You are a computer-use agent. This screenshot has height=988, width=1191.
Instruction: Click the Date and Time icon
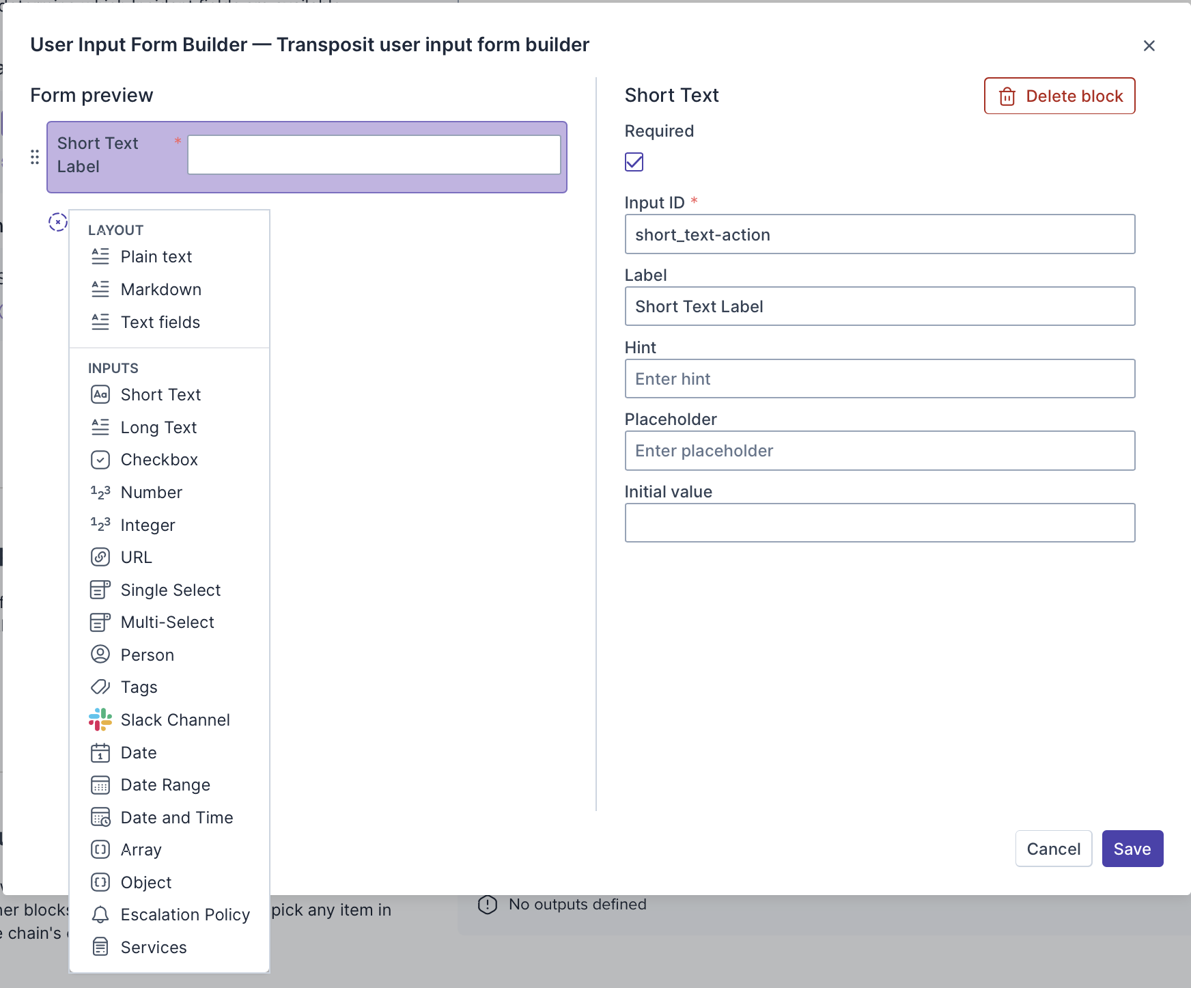point(100,817)
